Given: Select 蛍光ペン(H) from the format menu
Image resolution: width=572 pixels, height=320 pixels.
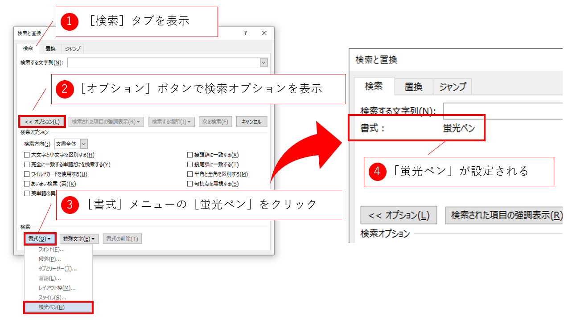Looking at the screenshot, I should pyautogui.click(x=58, y=307).
